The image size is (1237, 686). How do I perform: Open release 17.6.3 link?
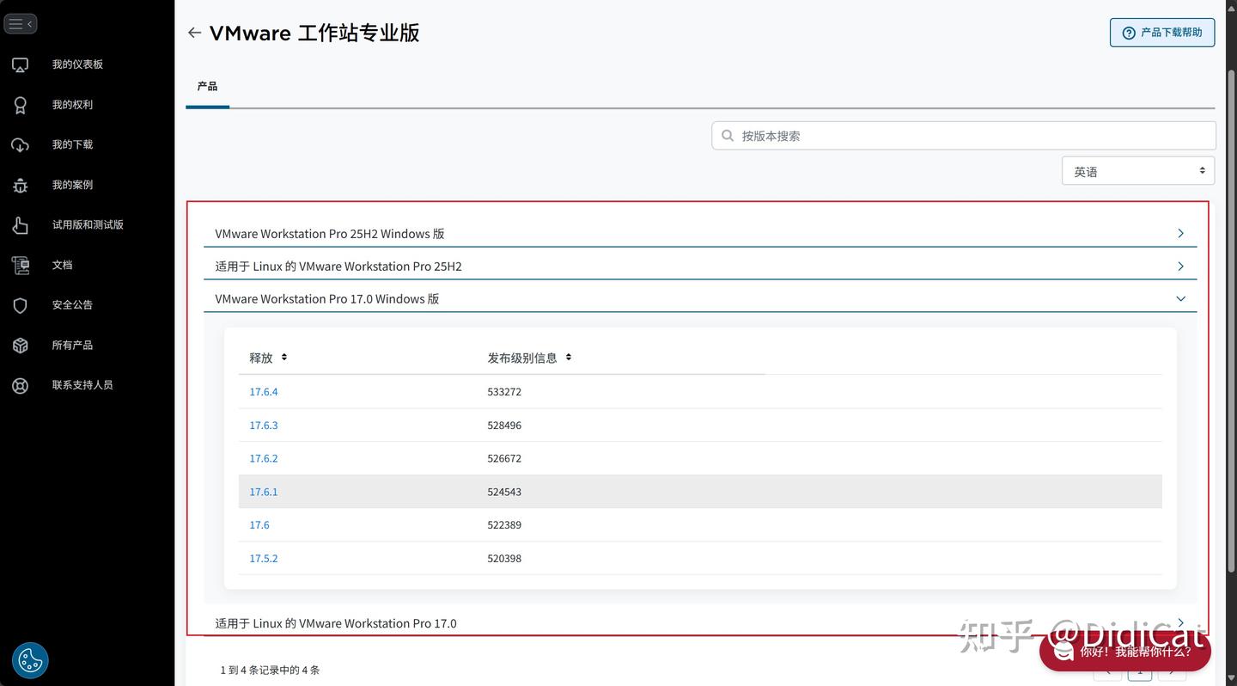(264, 426)
